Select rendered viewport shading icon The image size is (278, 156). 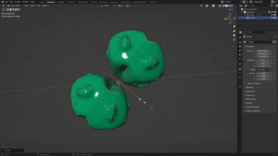pos(232,6)
